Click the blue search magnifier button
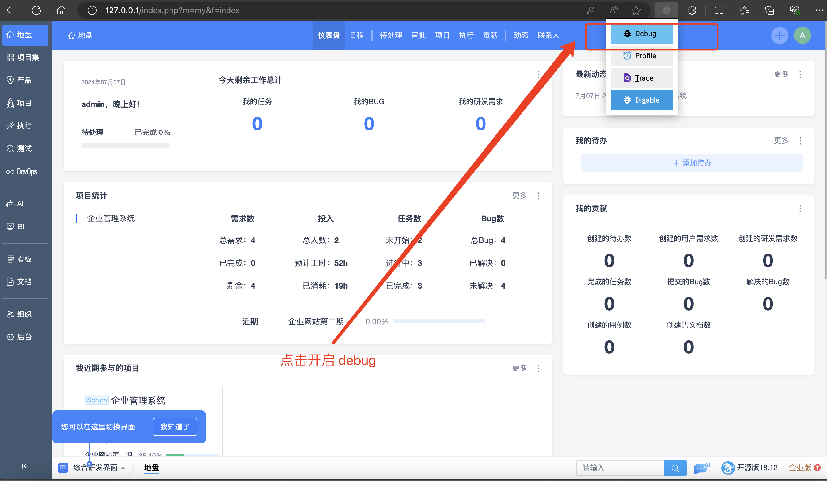The image size is (827, 481). tap(675, 468)
